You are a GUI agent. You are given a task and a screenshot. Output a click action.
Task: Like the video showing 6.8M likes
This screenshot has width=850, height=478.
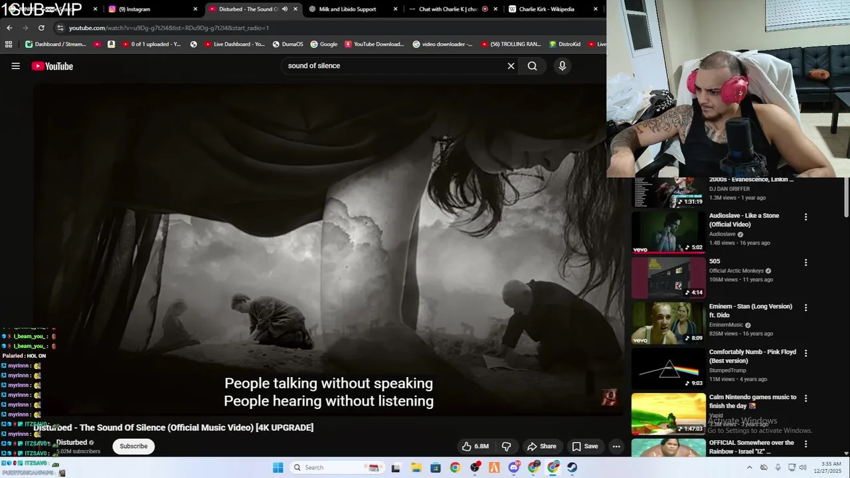(475, 446)
